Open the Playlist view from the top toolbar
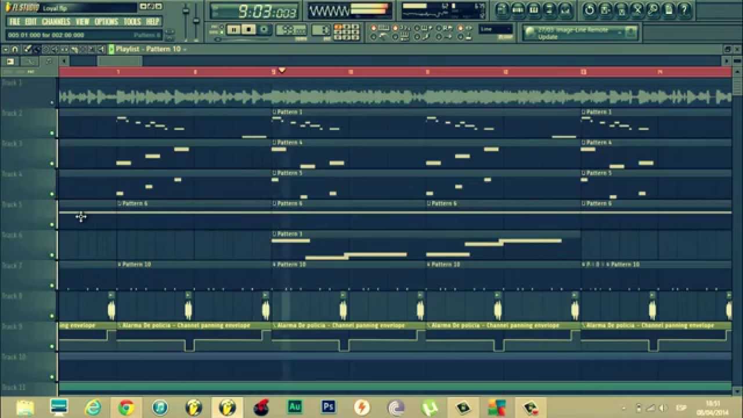743x418 pixels. click(503, 10)
